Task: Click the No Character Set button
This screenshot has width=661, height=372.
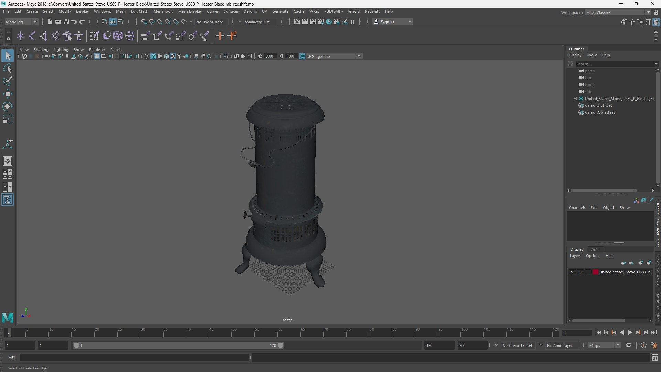Action: (517, 345)
